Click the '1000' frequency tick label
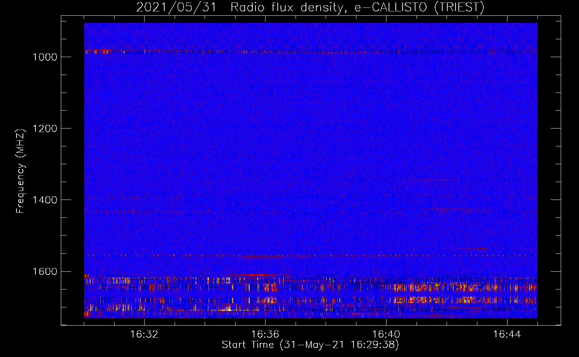Screen dimensions: 579x357 click(x=45, y=57)
